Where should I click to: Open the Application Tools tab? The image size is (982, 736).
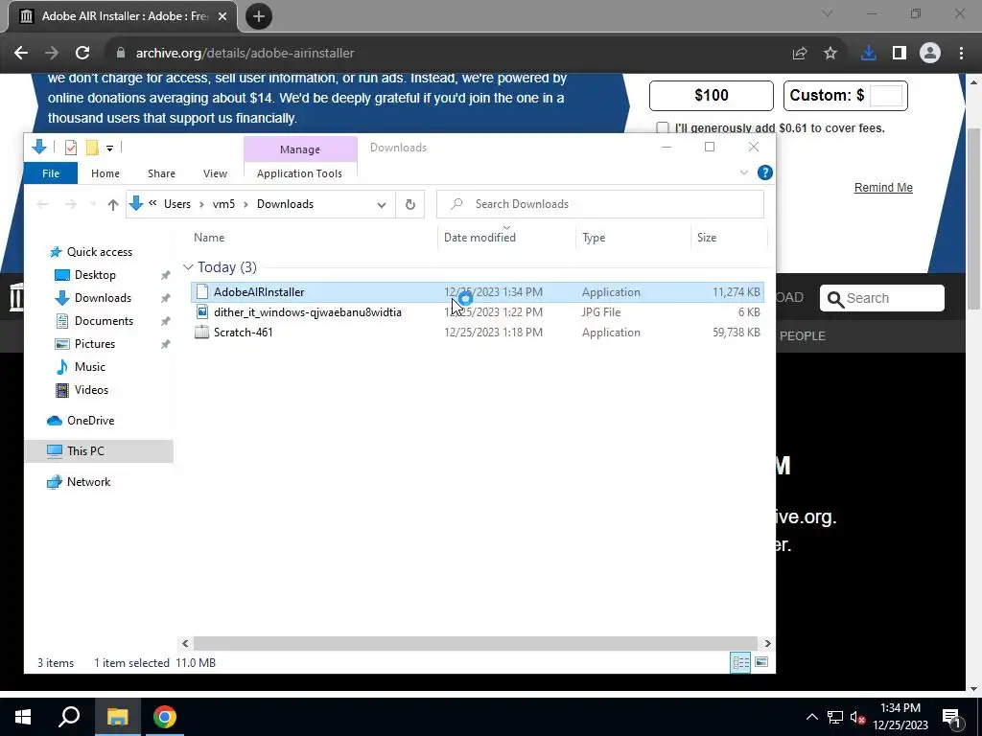[299, 173]
